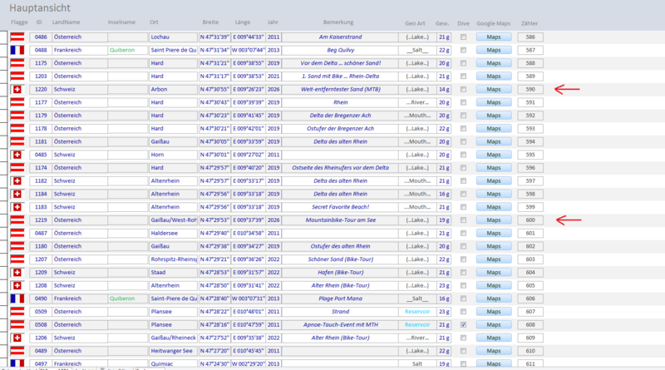Click the Swiss flag in row ID 0485

pos(17,155)
